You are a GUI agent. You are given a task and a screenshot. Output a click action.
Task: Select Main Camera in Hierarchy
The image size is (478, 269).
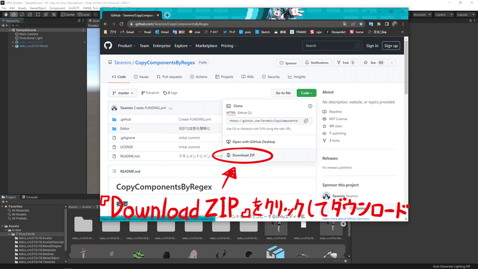coord(28,34)
